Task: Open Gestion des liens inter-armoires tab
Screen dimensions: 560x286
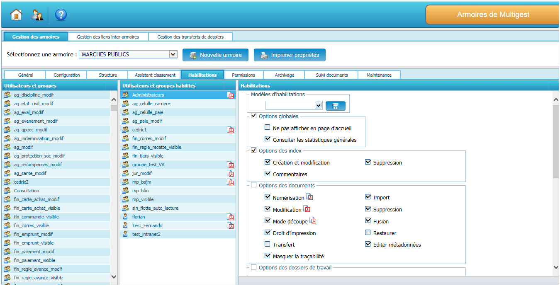Action: click(x=108, y=37)
